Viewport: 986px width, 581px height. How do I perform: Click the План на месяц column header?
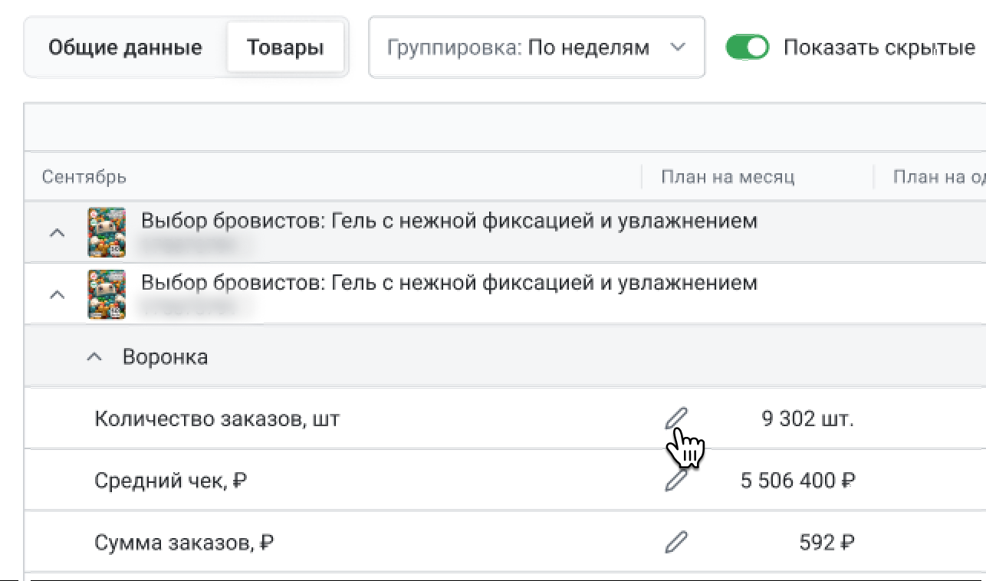click(x=728, y=178)
